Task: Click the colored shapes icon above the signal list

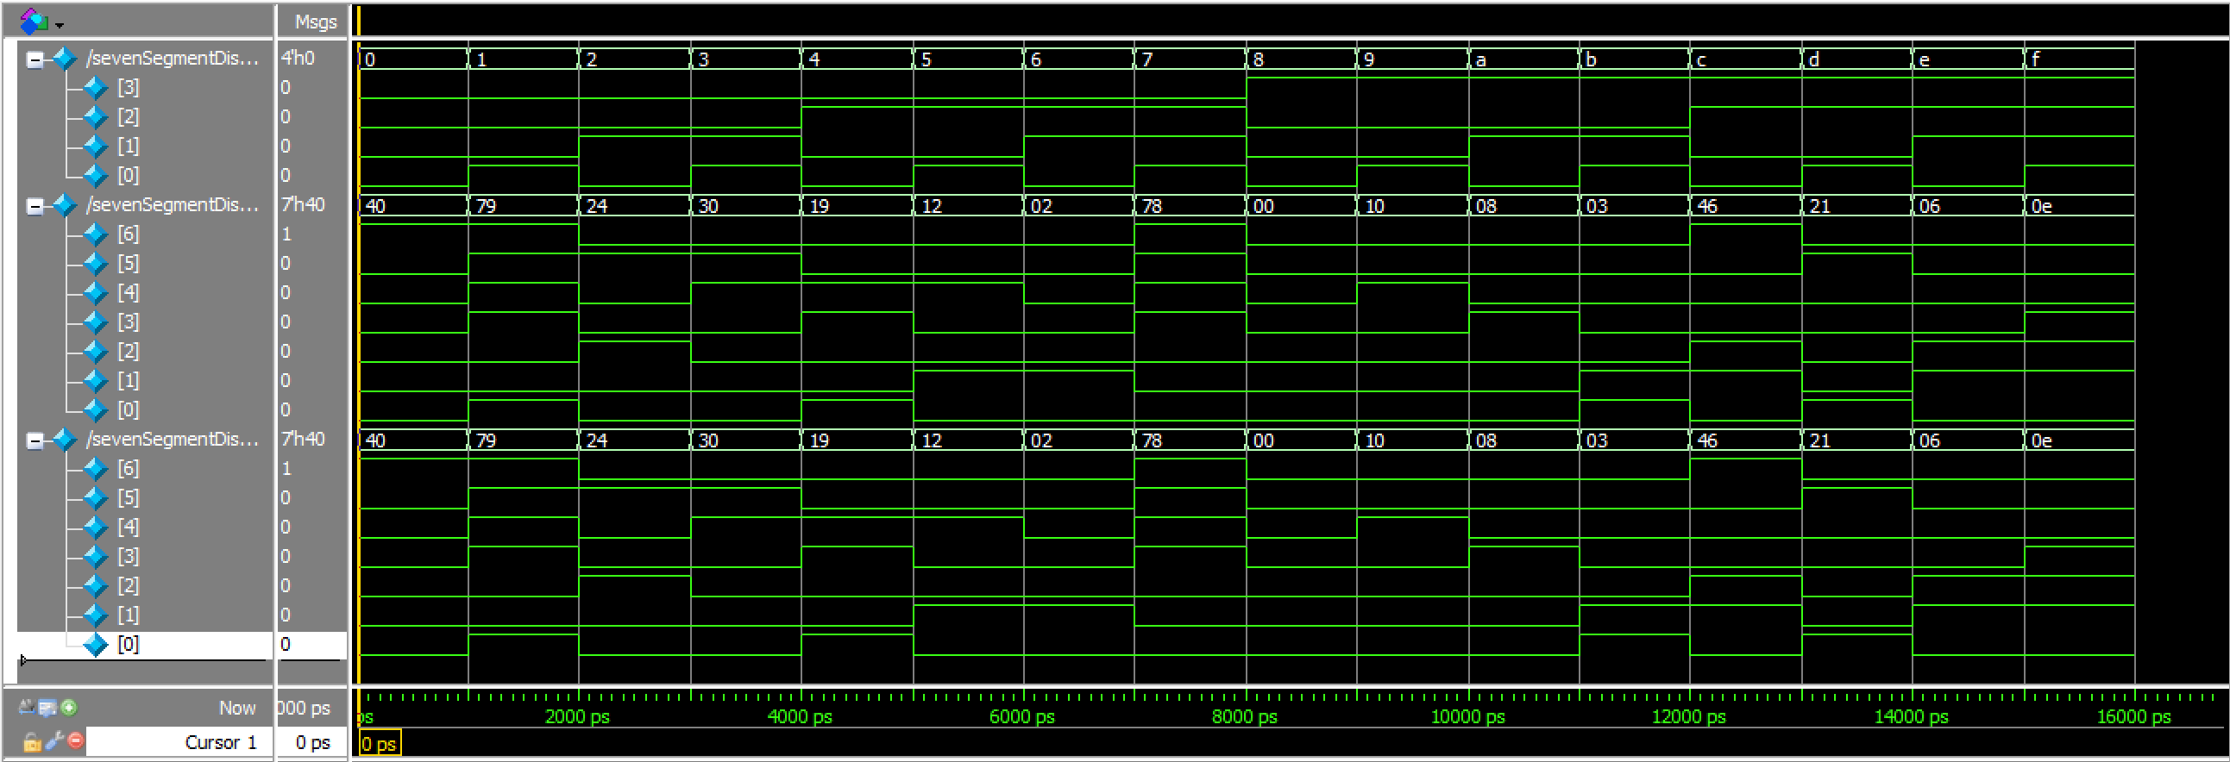Action: click(33, 21)
